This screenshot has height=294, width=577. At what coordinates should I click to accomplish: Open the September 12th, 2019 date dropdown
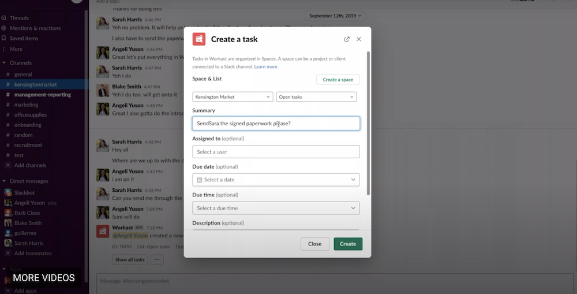point(335,16)
